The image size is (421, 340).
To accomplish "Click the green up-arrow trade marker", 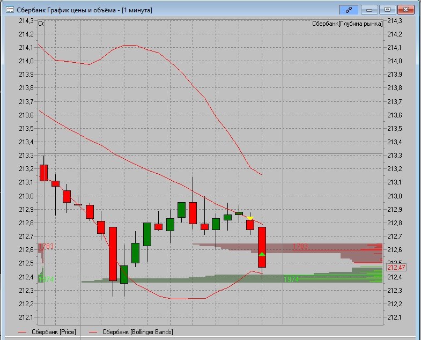I will (262, 254).
